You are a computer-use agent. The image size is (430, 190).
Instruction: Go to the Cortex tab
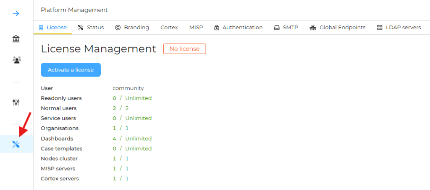[169, 28]
